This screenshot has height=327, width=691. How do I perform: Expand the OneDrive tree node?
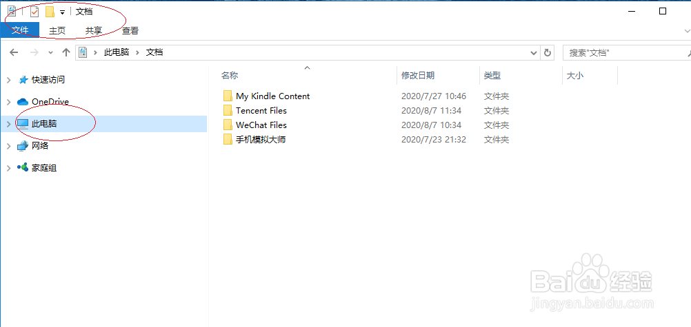coord(9,102)
